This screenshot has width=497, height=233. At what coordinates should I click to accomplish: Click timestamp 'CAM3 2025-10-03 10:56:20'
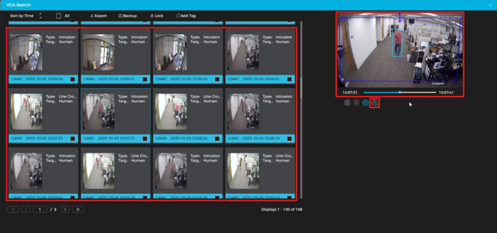coord(181,139)
